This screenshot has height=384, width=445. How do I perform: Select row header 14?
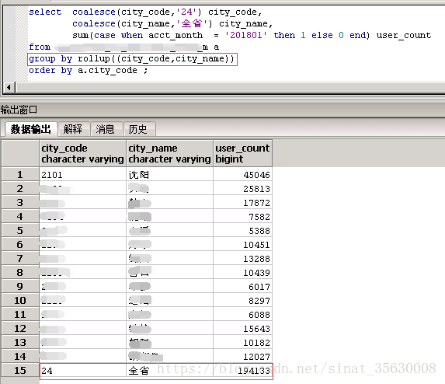(20, 356)
